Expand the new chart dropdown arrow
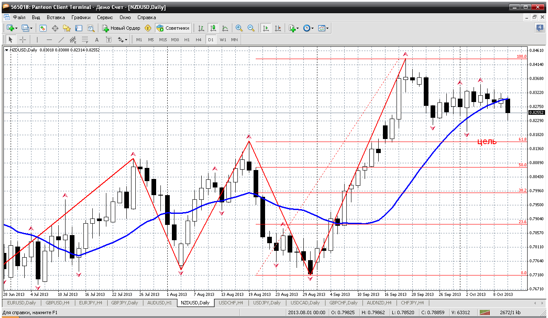The width and height of the screenshot is (548, 318). point(17,28)
